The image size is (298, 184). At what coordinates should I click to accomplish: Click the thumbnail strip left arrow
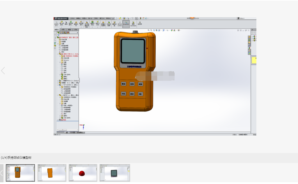point(1,173)
